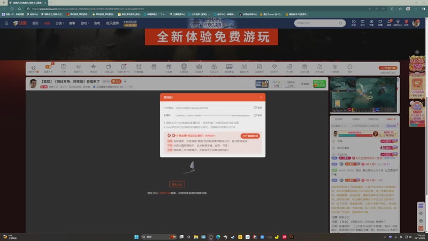This screenshot has height=241, width=428.
Task: Expand the 游戏 games dropdown
Action: [x=85, y=23]
